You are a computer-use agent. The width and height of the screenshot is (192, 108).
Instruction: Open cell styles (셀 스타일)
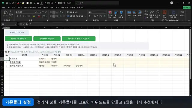(121, 14)
